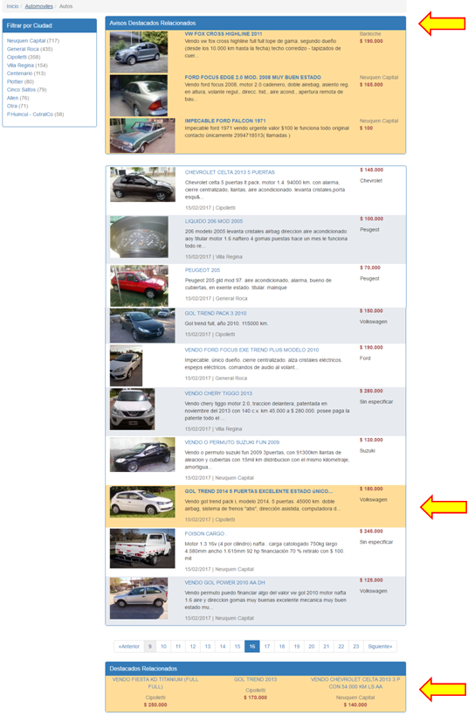Open Vendo Fiesta KD Titanium featured ad

tap(155, 683)
